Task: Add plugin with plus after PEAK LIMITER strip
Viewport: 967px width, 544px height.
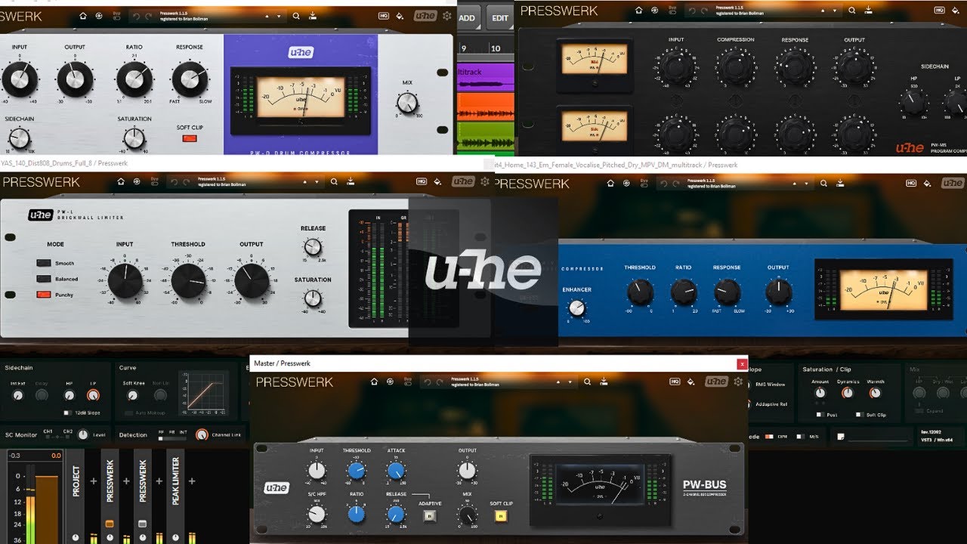Action: 193,481
